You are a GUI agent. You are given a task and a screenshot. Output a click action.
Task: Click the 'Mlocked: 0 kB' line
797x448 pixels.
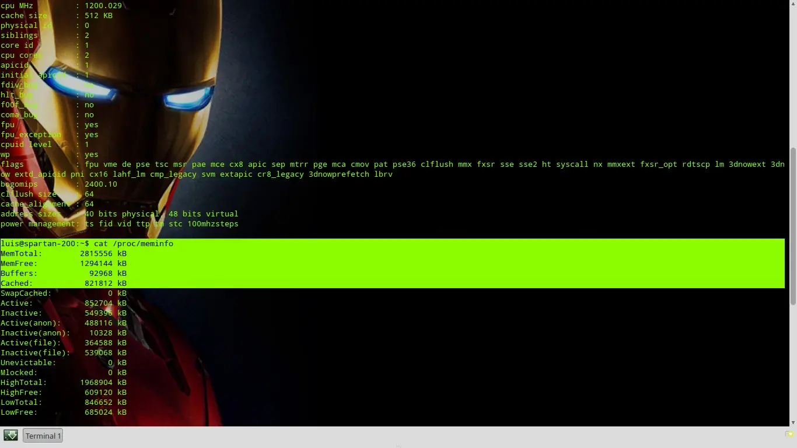click(64, 373)
